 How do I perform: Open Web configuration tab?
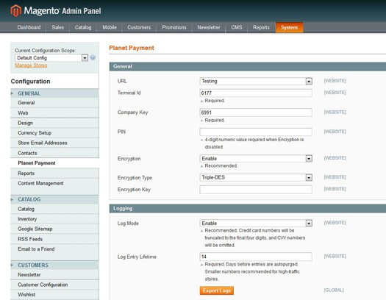coord(54,113)
